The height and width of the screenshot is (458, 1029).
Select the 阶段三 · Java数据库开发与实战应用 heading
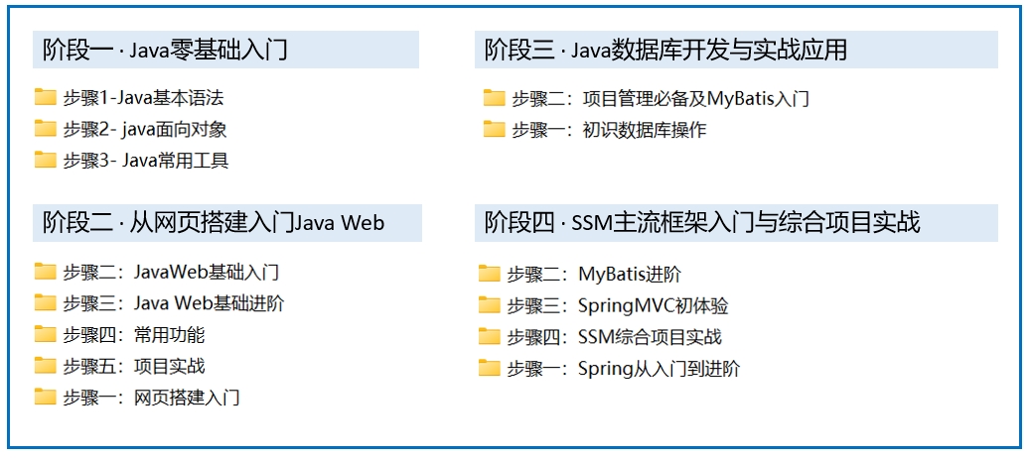click(x=665, y=50)
